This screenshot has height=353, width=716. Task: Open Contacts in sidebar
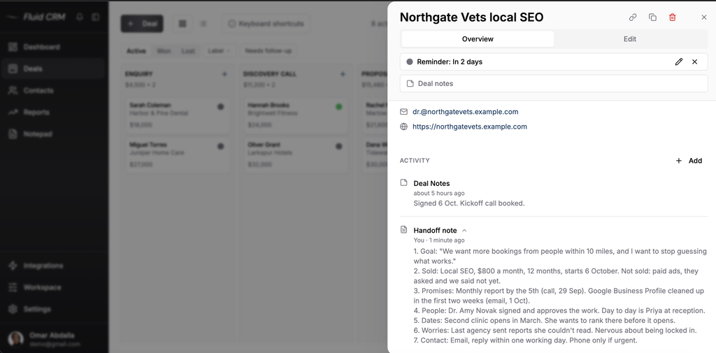coord(54,90)
